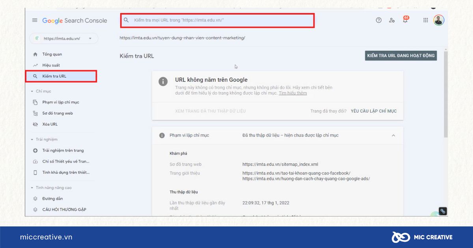The width and height of the screenshot is (473, 248).
Task: Click the sitemap_index.xml URL text
Action: tap(280, 165)
